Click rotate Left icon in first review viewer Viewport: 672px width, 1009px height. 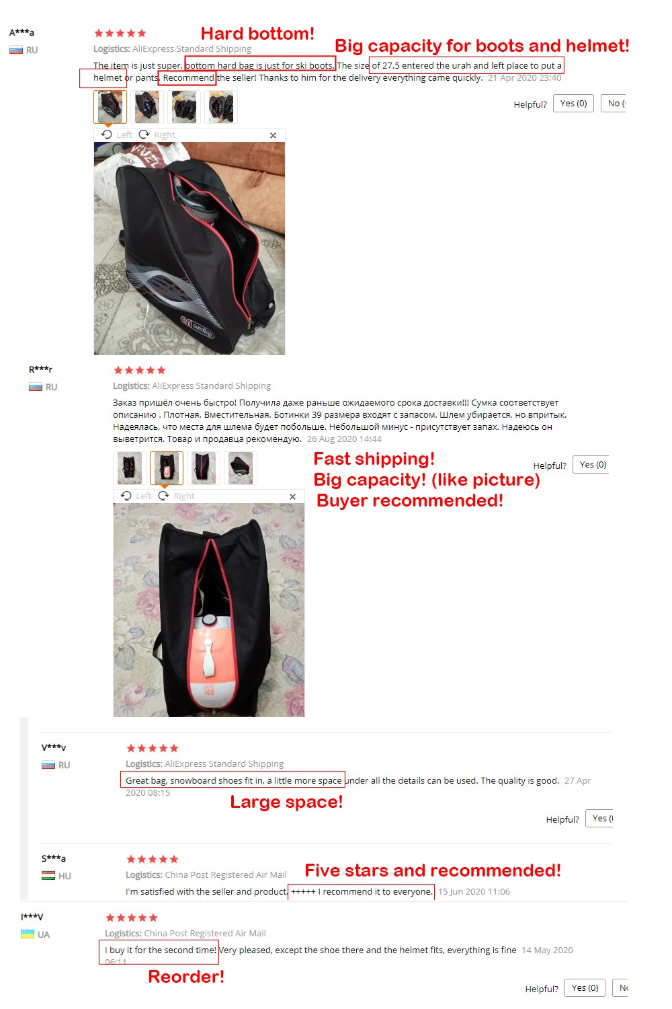point(107,135)
